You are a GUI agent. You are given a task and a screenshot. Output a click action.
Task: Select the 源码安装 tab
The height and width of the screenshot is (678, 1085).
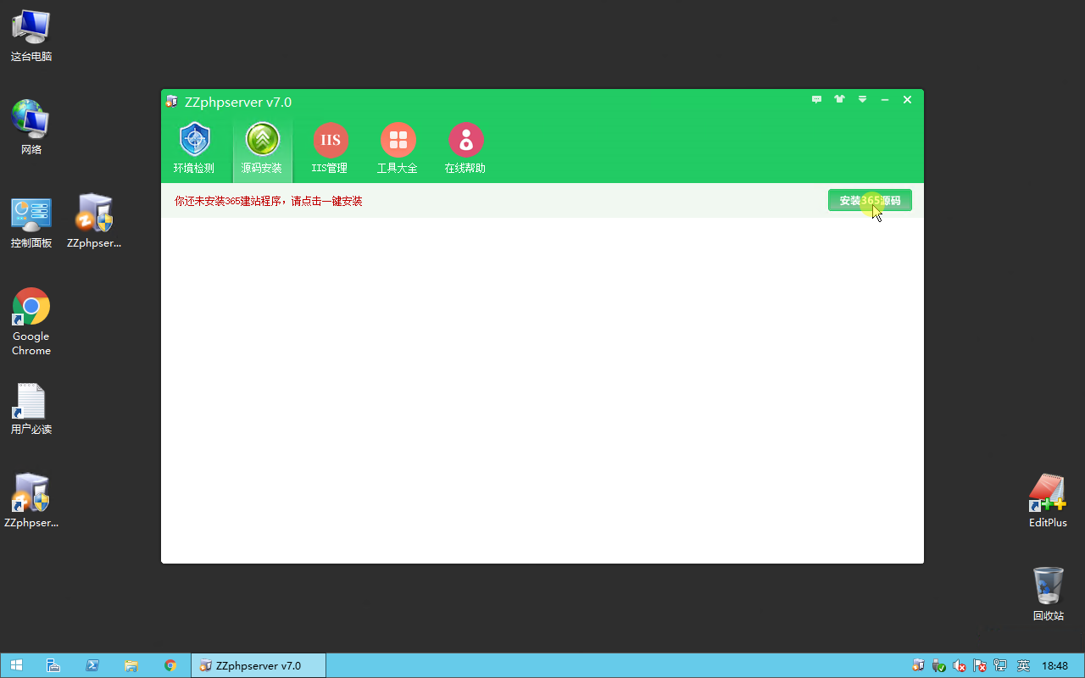point(262,148)
